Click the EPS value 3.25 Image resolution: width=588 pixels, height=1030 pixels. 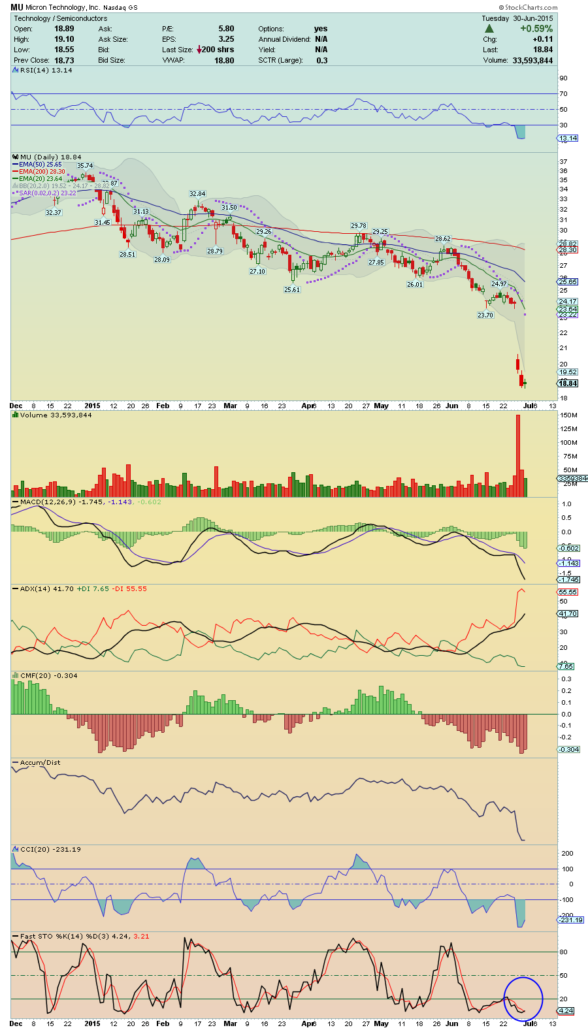tap(226, 39)
